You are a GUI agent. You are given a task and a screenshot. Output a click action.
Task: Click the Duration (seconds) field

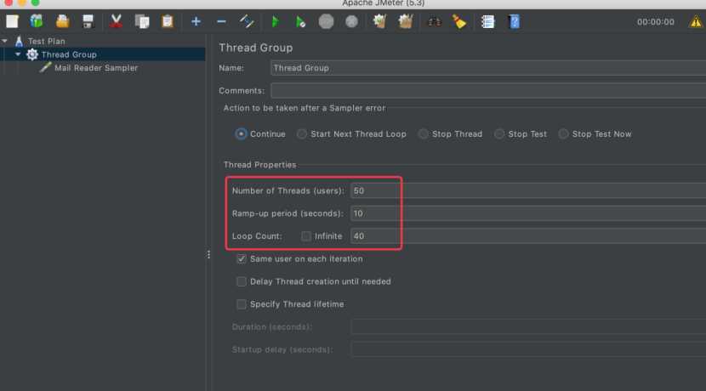click(528, 326)
